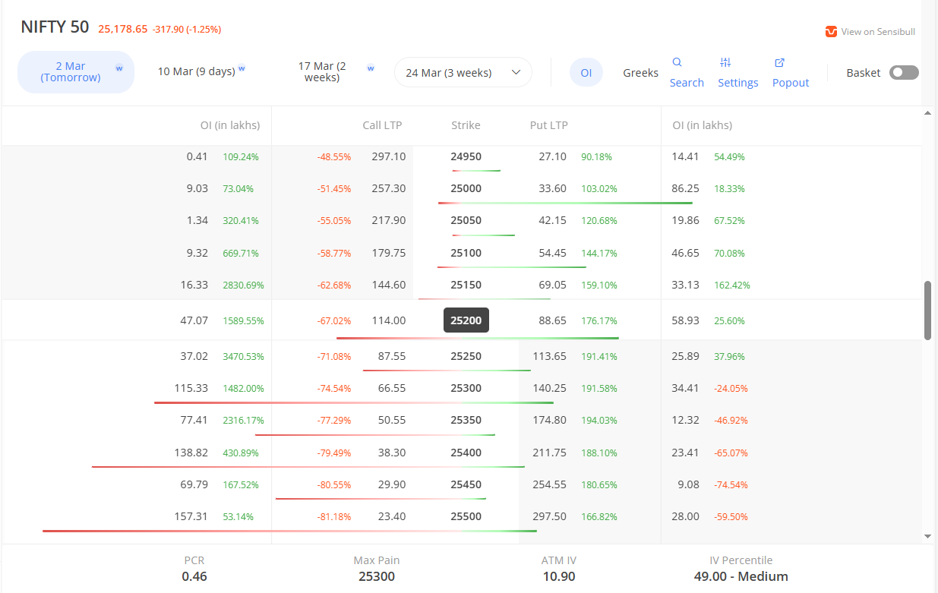Click weekly badge next to 2 Mar

(x=119, y=68)
